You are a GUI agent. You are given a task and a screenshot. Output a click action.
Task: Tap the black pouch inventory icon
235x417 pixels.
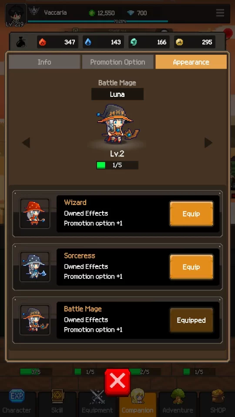[x=21, y=42]
